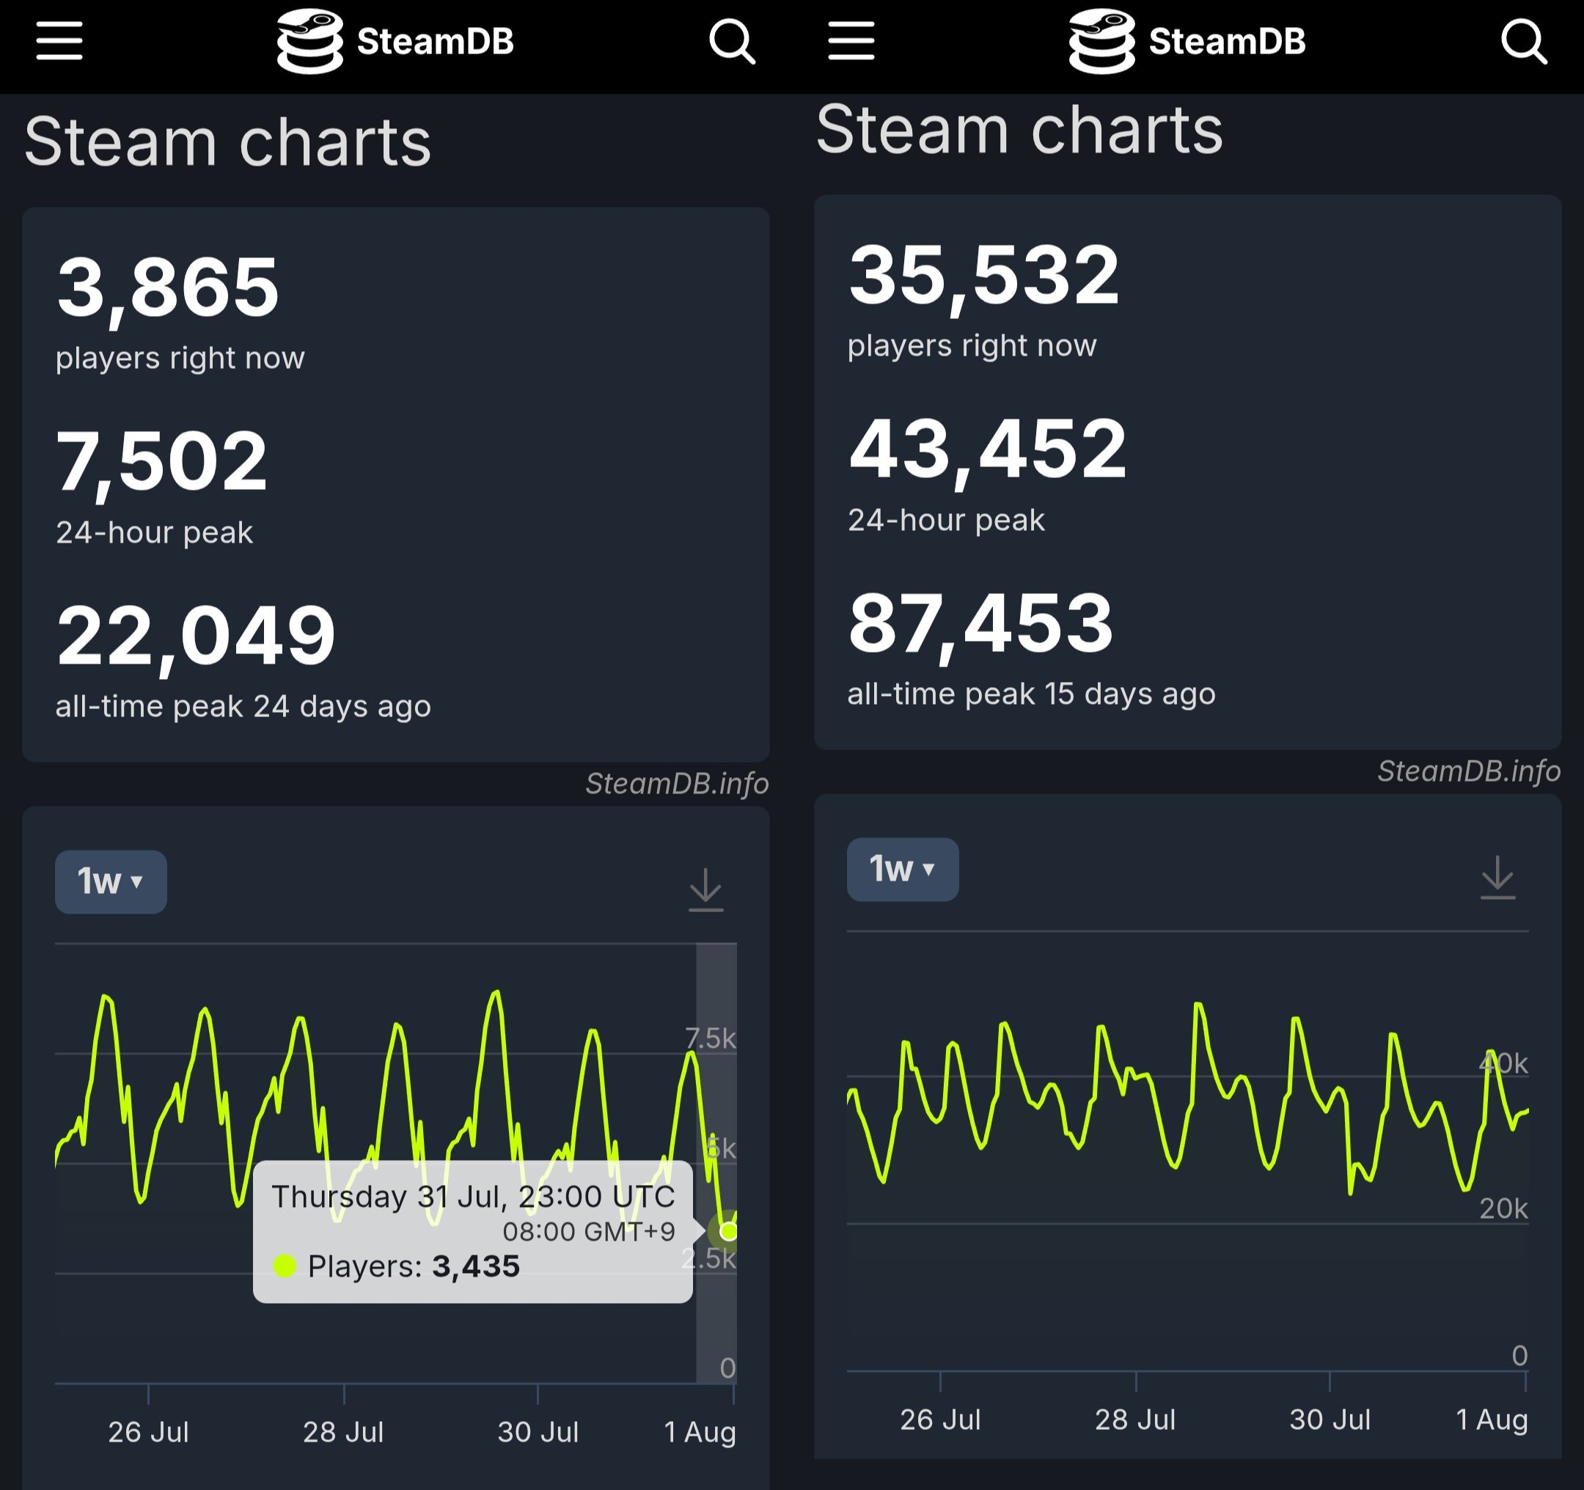This screenshot has width=1584, height=1490.
Task: Click SteamDB.info link under left stats card
Action: (x=678, y=784)
